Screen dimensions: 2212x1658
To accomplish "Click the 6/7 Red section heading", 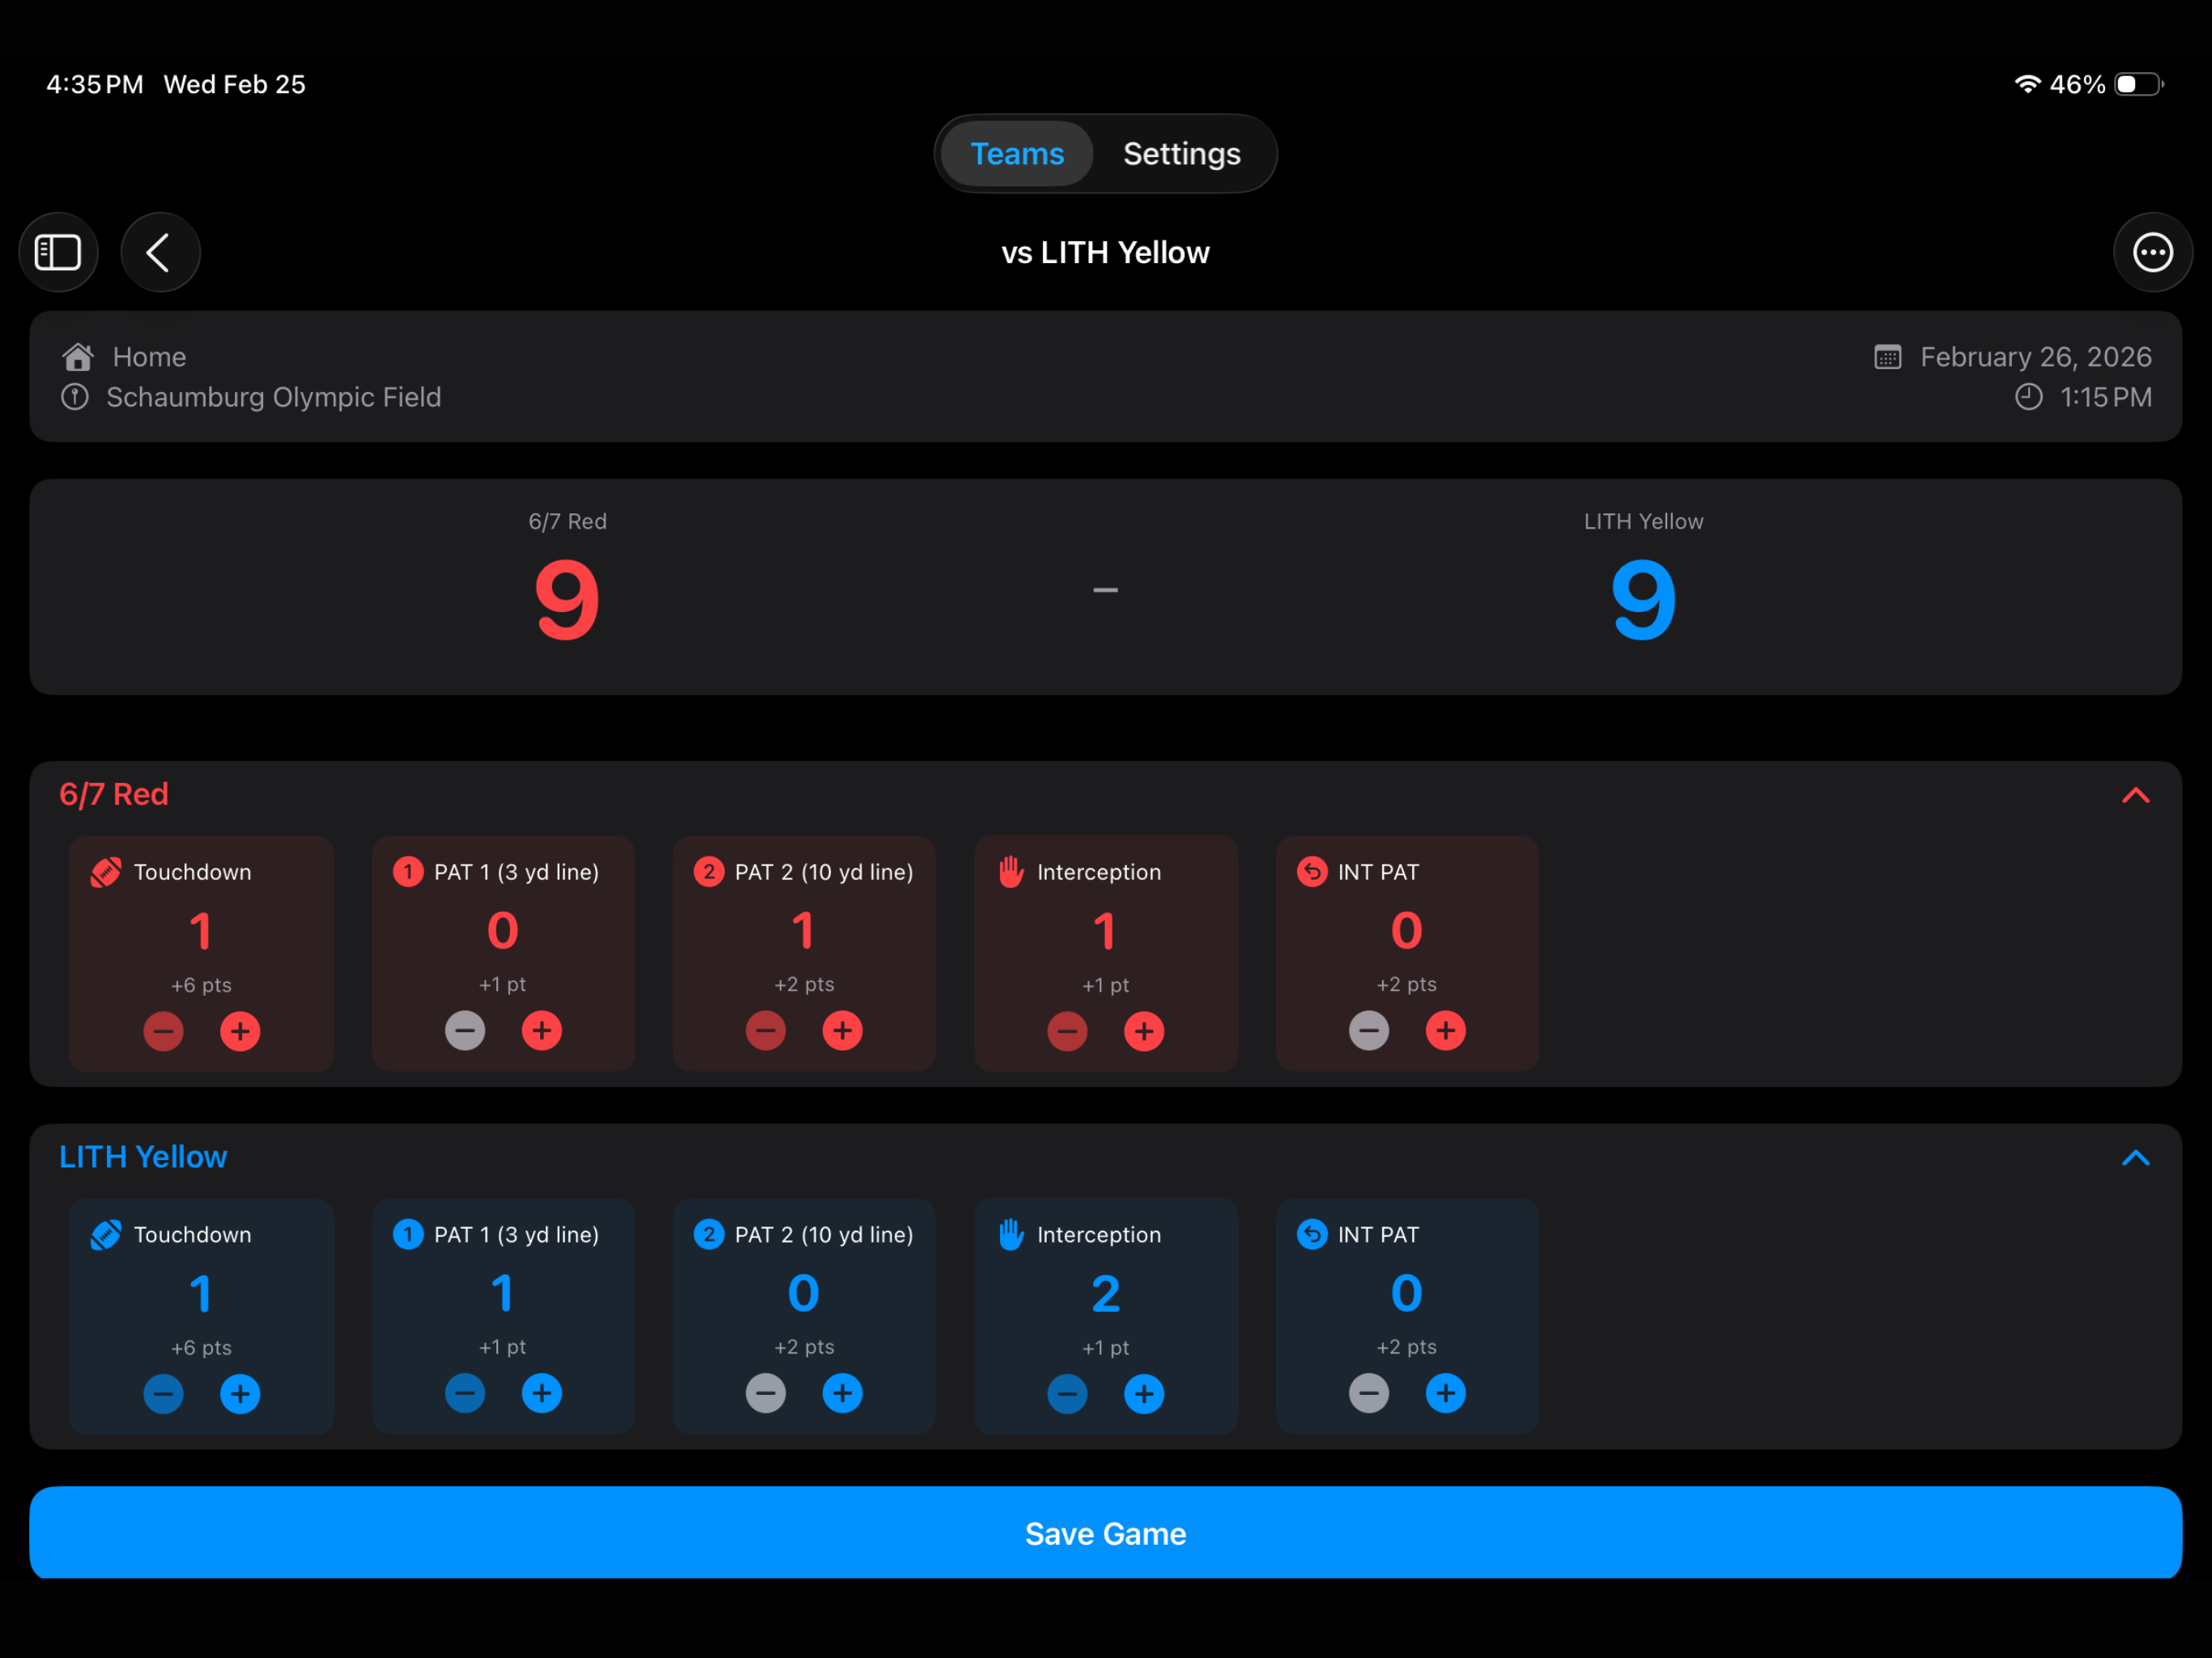I will tap(113, 794).
